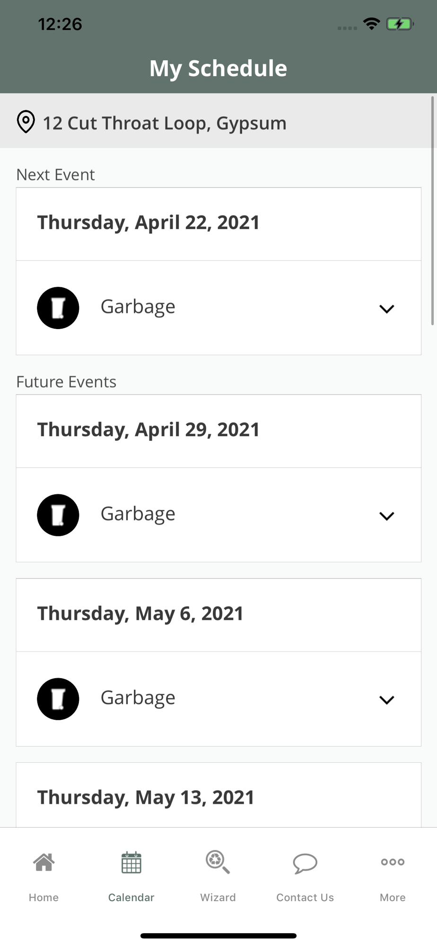
Task: Change address 12 Cut Throat Loop, Gypsum
Action: (165, 123)
